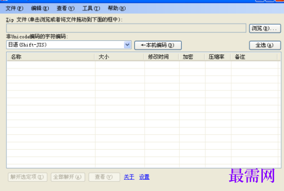Sort by the 修改时间 column header
The height and width of the screenshot is (191, 284).
(161, 57)
